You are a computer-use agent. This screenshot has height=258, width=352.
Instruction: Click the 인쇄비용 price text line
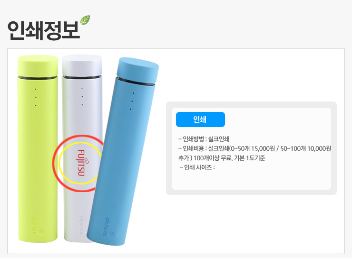coord(254,148)
